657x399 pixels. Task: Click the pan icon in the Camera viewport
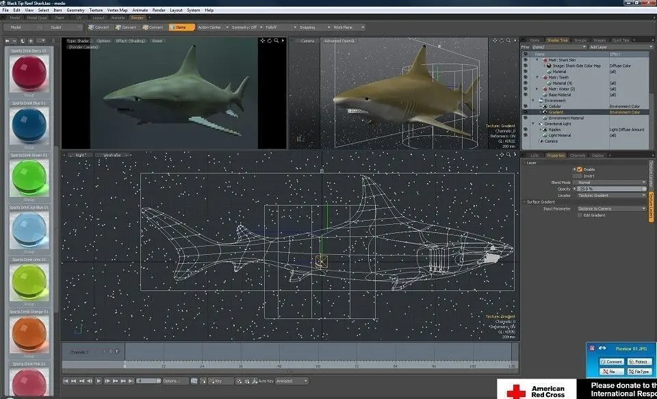click(495, 40)
